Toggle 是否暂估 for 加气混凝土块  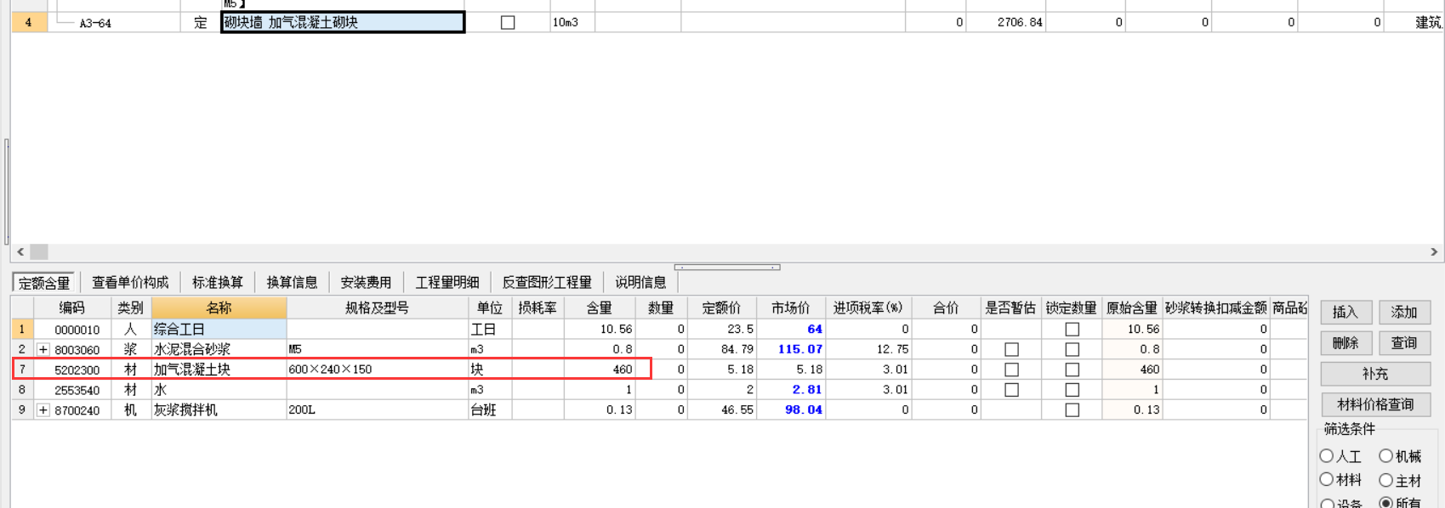tap(1011, 370)
